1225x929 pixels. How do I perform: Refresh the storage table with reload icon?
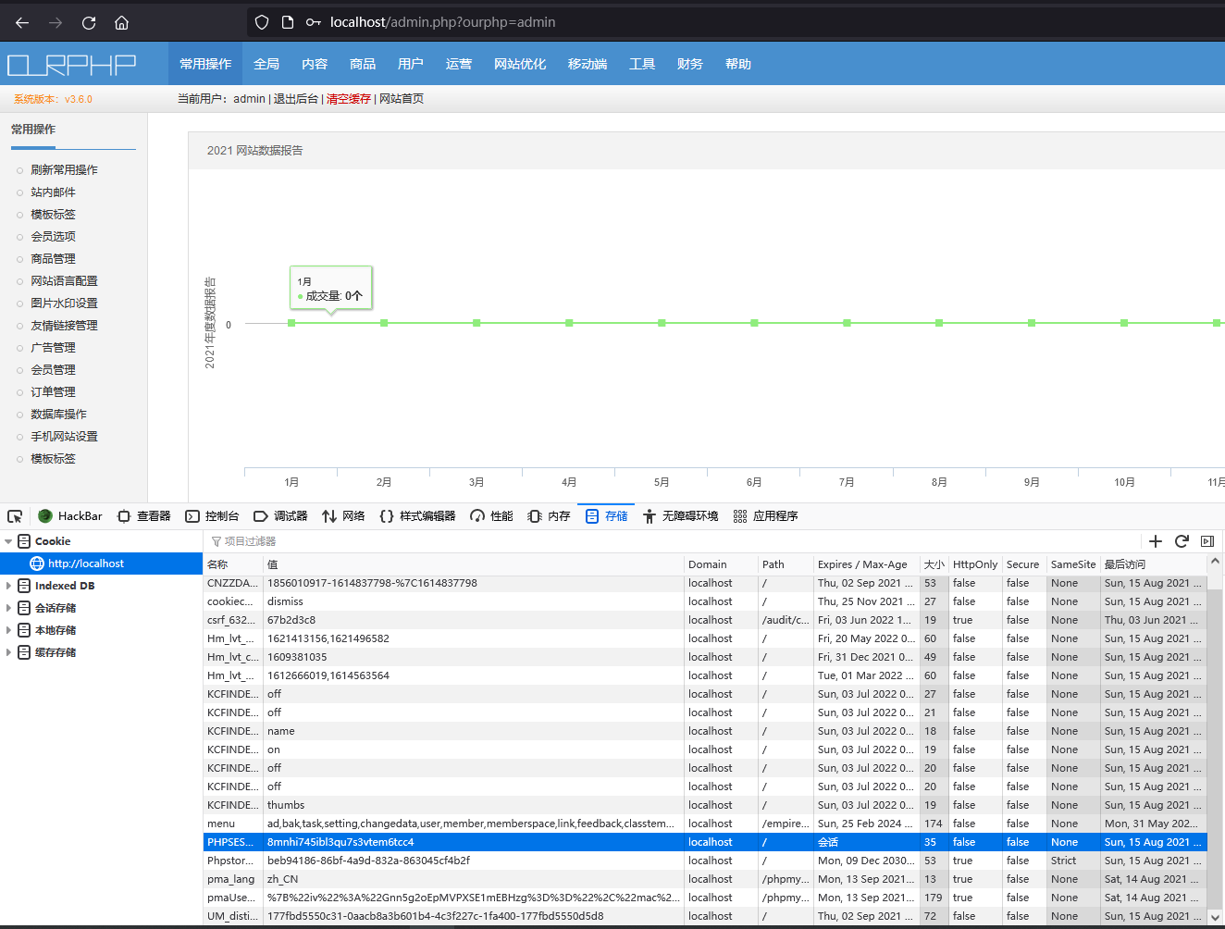pyautogui.click(x=1182, y=541)
